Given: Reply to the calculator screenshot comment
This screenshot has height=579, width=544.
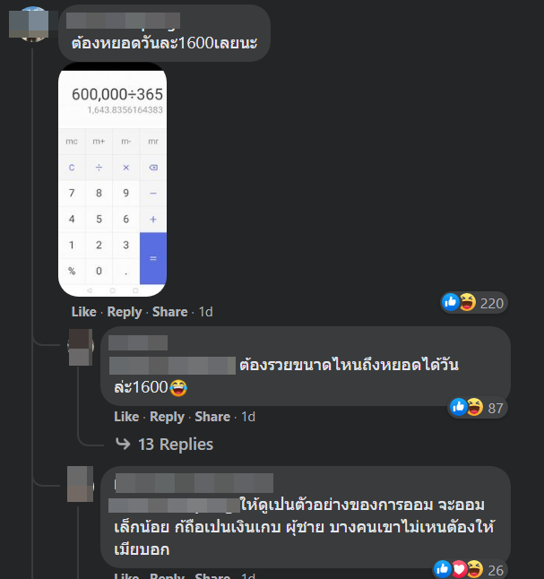Looking at the screenshot, I should pos(125,312).
